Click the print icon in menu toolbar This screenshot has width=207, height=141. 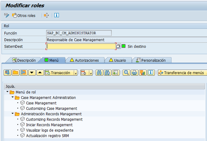(134, 73)
